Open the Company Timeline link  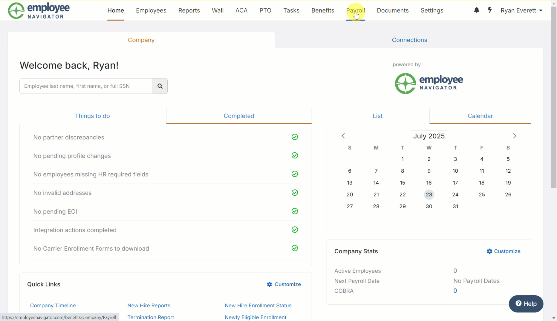point(53,305)
